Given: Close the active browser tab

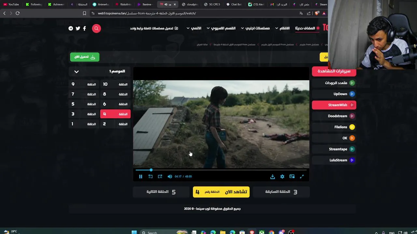Looking at the screenshot, I should [x=175, y=5].
